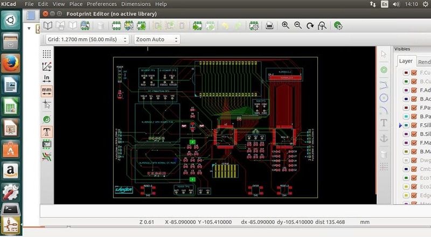Select the Cmts layer name
431x237 pixels.
pyautogui.click(x=425, y=169)
